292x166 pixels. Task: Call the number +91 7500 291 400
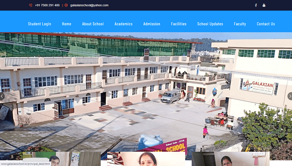[x=47, y=5]
